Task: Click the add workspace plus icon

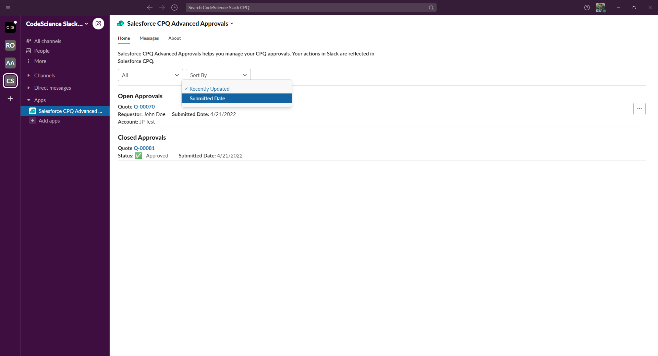Action: click(10, 99)
